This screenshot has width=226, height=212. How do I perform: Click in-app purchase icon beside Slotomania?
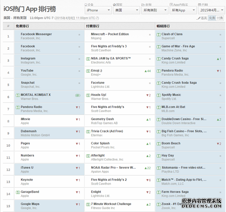pos(159,168)
